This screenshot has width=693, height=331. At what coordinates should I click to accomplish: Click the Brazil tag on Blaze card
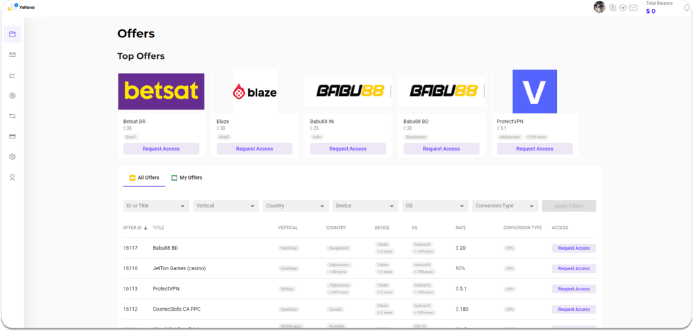224,137
